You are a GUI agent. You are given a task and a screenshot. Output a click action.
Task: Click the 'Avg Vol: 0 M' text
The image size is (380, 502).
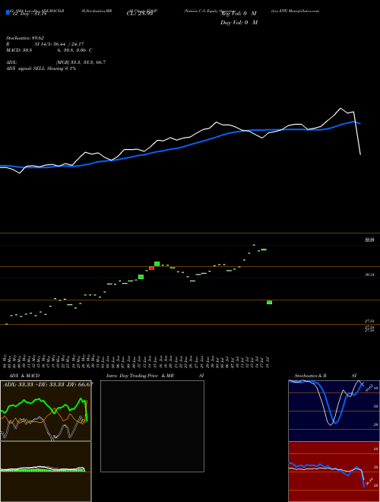tap(238, 14)
